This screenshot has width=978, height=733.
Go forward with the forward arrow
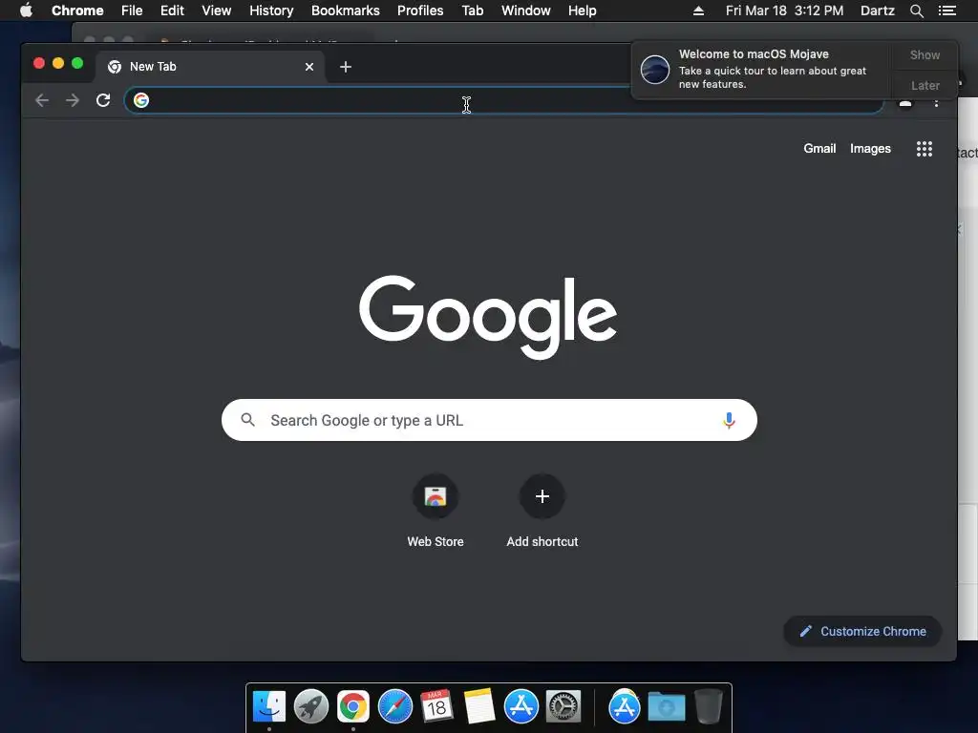[x=73, y=100]
